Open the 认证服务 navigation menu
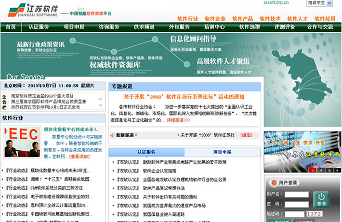The height and width of the screenshot is (222, 342). pos(39,27)
